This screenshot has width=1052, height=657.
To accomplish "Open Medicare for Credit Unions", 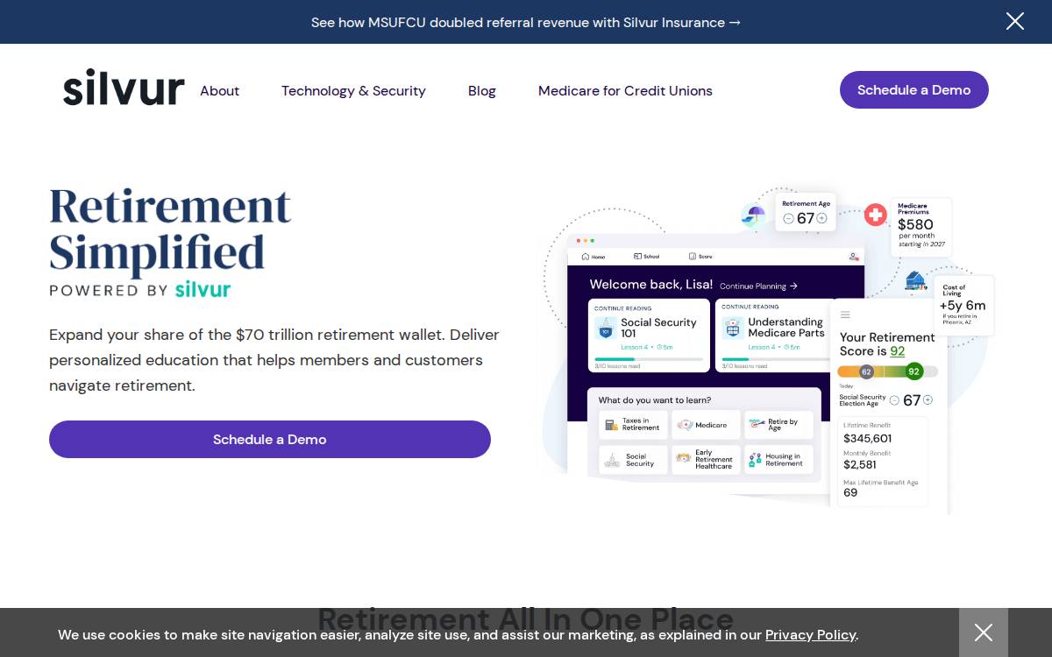I will (x=625, y=90).
